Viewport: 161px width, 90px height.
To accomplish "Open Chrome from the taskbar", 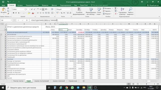I will pos(66,87).
